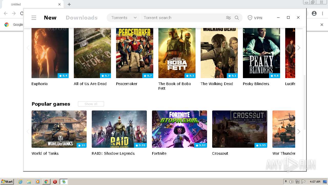This screenshot has width=328, height=185.
Task: Open the World of Tanks game card
Action: click(59, 129)
